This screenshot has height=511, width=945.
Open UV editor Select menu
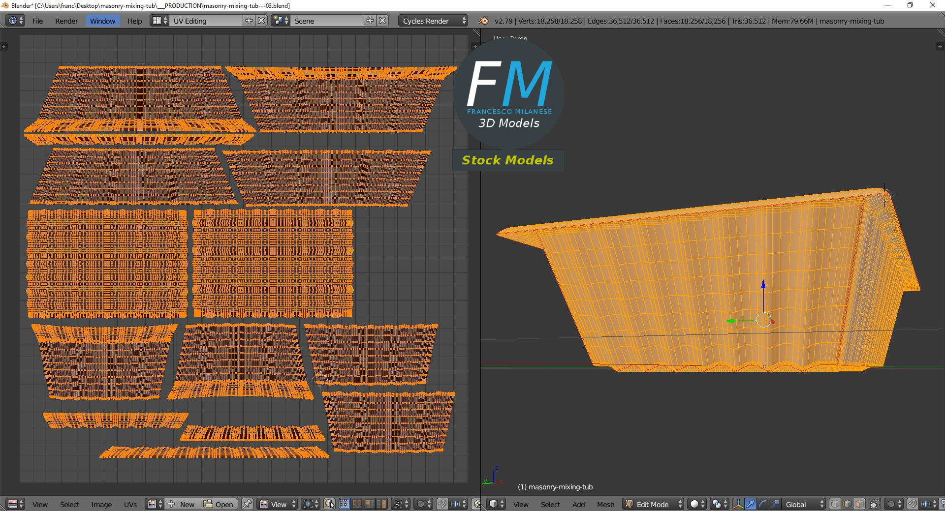[x=69, y=504]
